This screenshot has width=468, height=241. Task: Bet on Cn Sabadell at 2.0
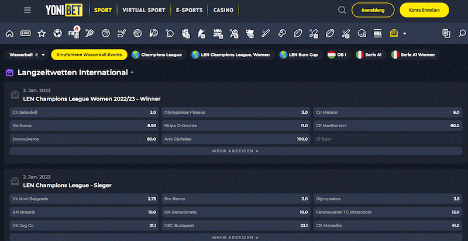click(84, 112)
